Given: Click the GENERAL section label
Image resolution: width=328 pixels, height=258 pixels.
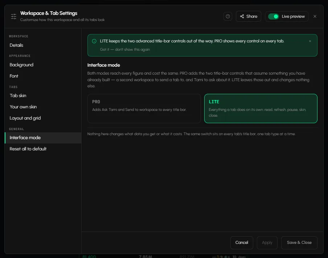Looking at the screenshot, I should pyautogui.click(x=16, y=129).
